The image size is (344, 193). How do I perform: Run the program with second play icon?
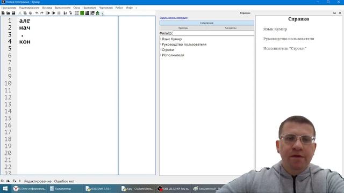54,13
